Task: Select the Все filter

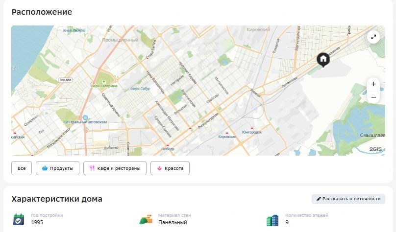Action: tap(22, 168)
